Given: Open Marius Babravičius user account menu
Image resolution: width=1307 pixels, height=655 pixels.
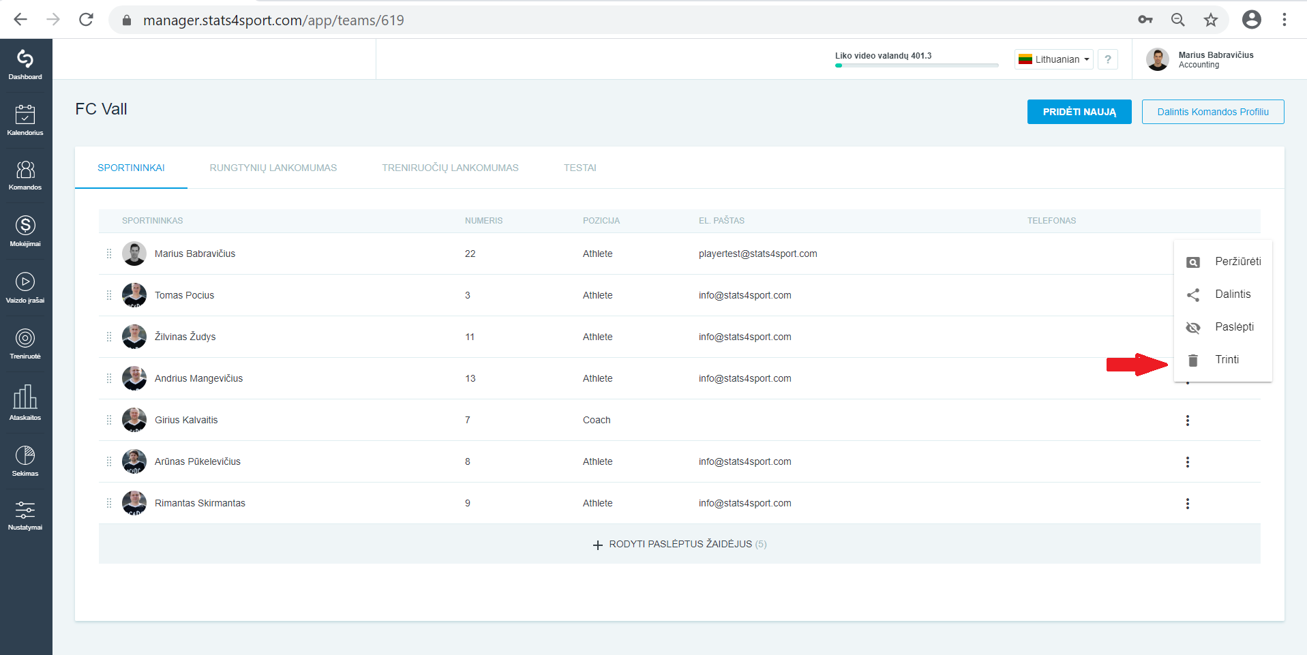Looking at the screenshot, I should click(x=1201, y=59).
